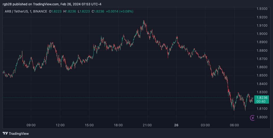Select the 15:00 label on the time axis

(x=89, y=125)
